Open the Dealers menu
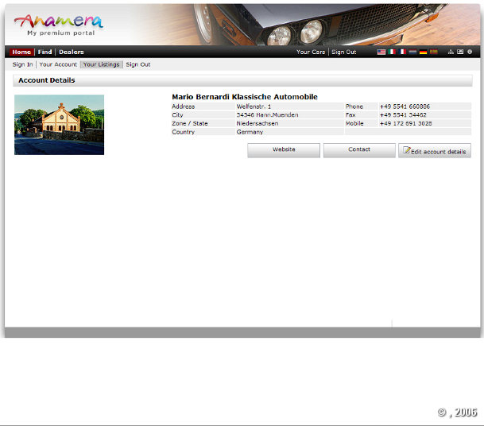Screen dimensions: 484x426 pyautogui.click(x=72, y=52)
